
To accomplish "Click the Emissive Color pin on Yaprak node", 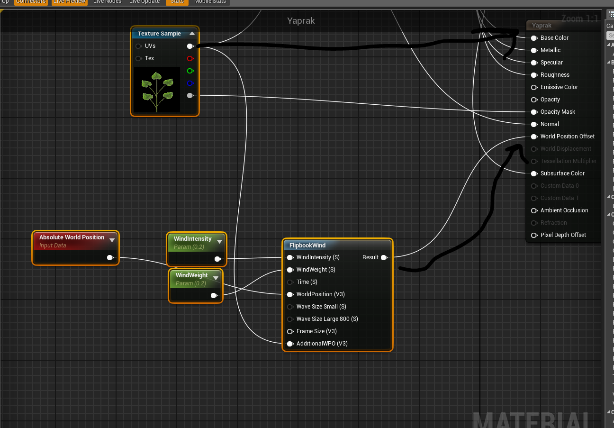I will point(534,87).
